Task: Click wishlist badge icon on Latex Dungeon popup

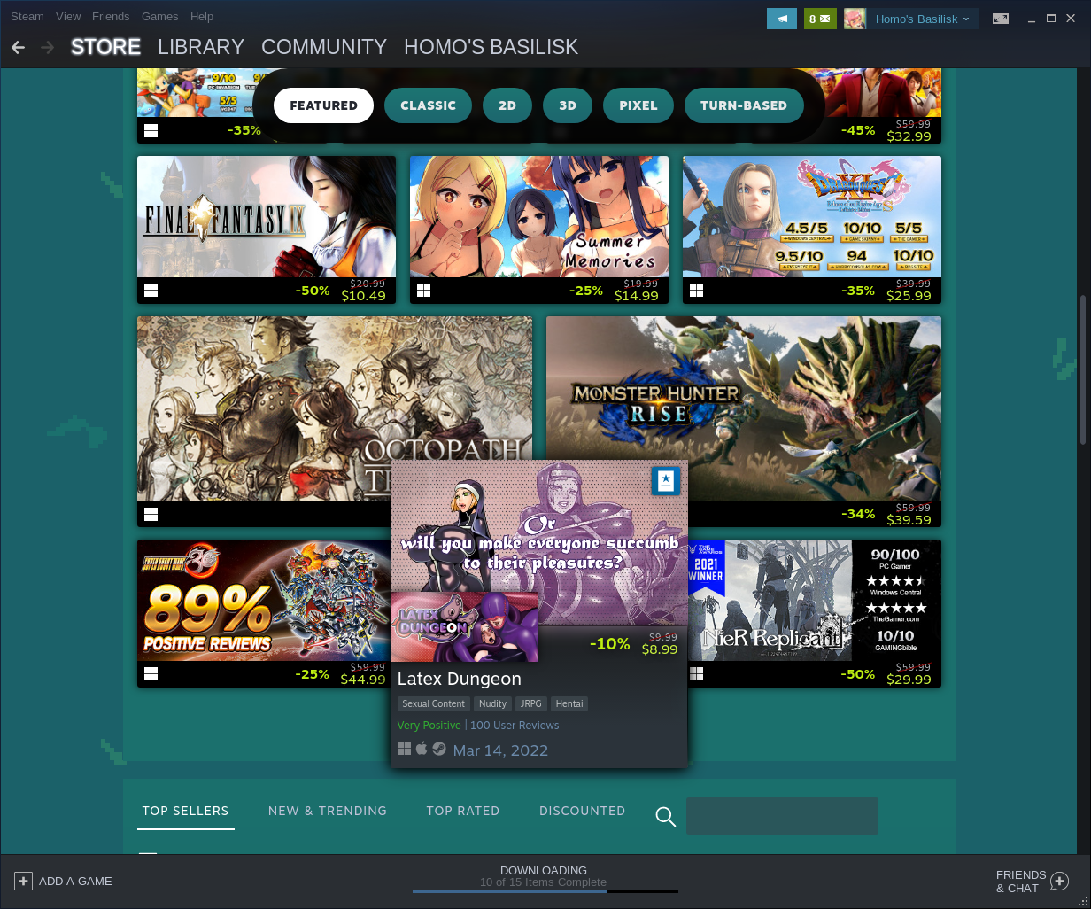Action: click(x=666, y=481)
